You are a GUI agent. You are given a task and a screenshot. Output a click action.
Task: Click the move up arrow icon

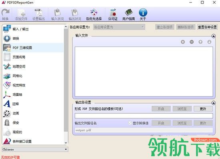click(x=200, y=42)
